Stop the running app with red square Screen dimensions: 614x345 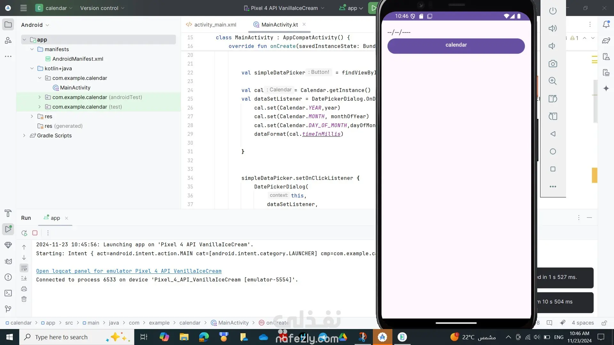35,233
